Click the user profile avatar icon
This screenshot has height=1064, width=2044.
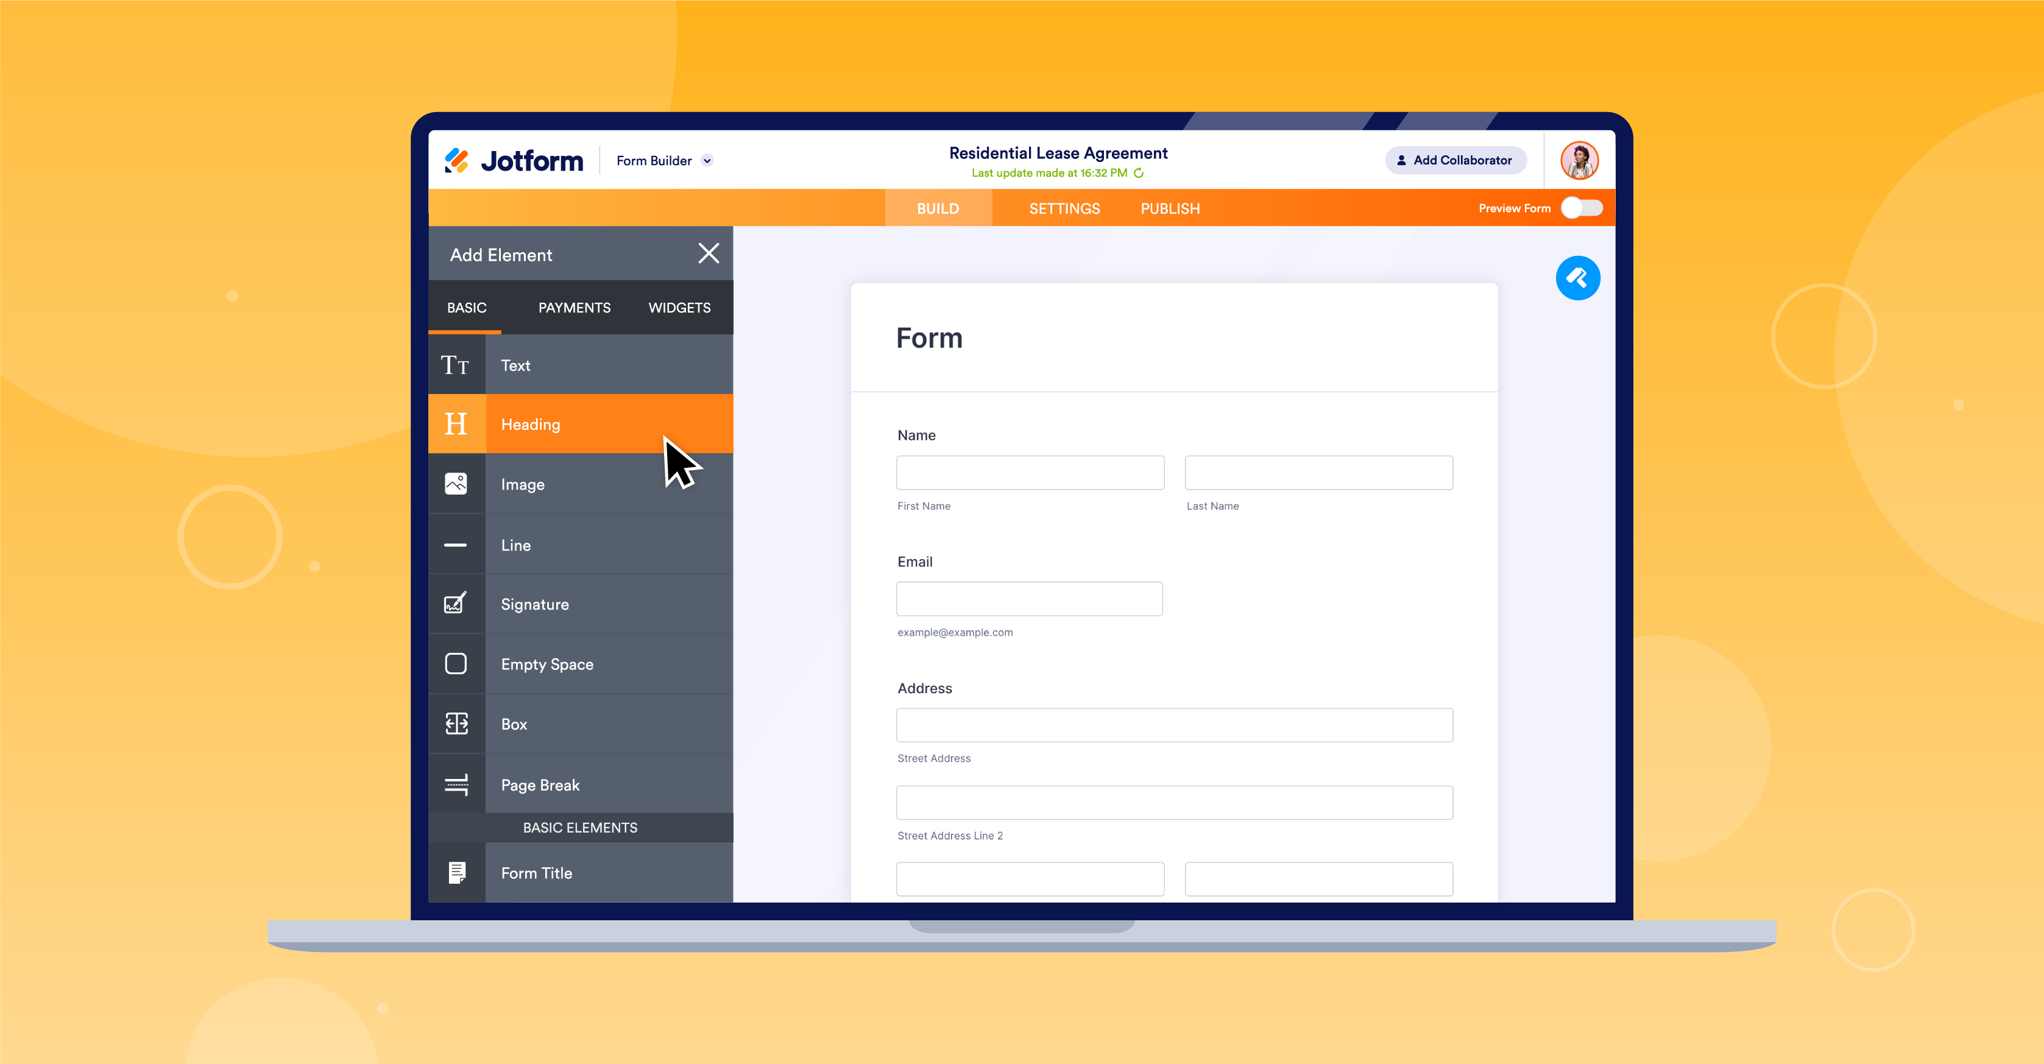[x=1577, y=160]
